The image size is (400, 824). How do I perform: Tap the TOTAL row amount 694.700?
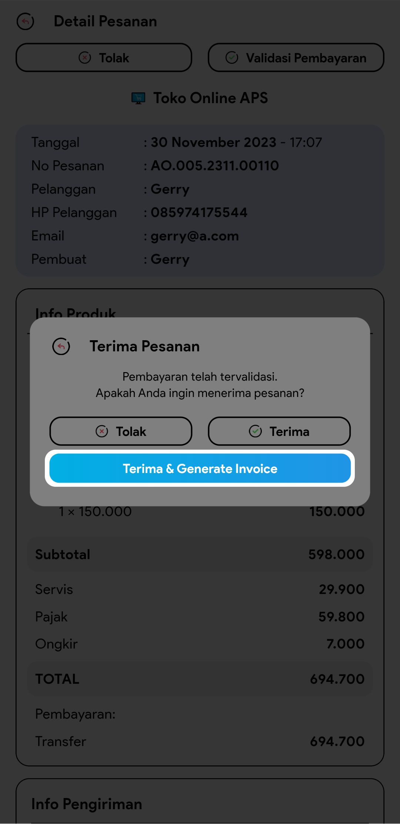point(337,679)
